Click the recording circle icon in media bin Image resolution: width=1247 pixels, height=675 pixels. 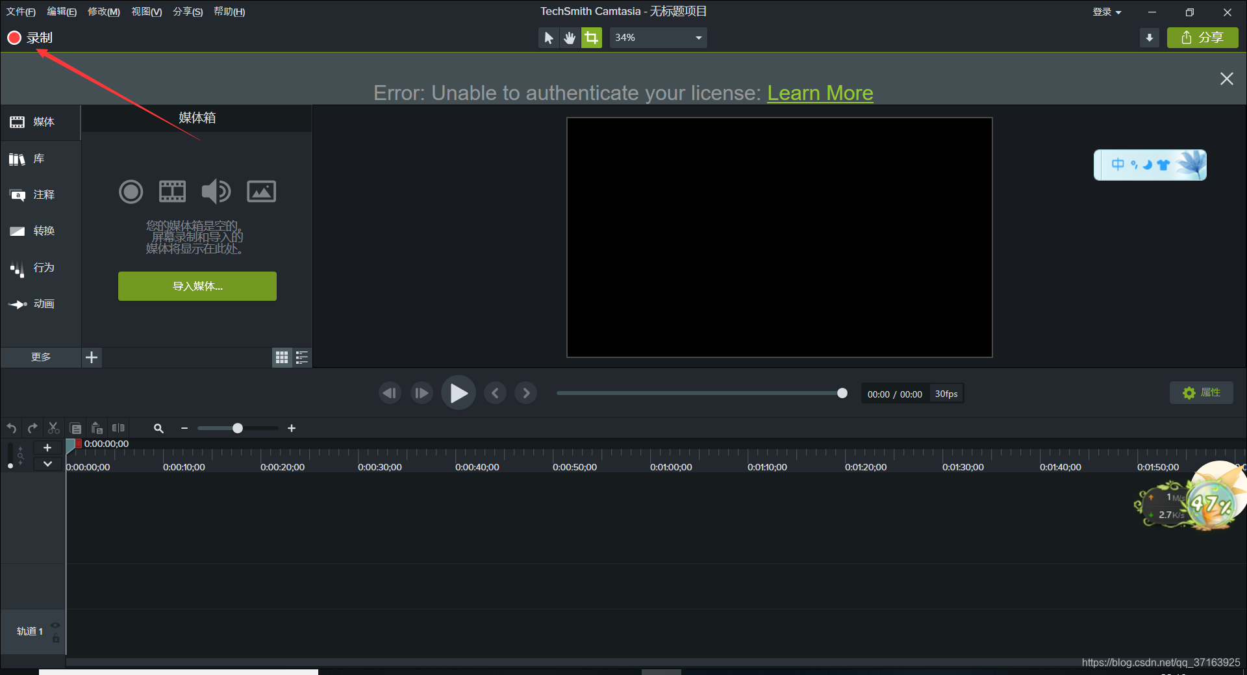131,192
